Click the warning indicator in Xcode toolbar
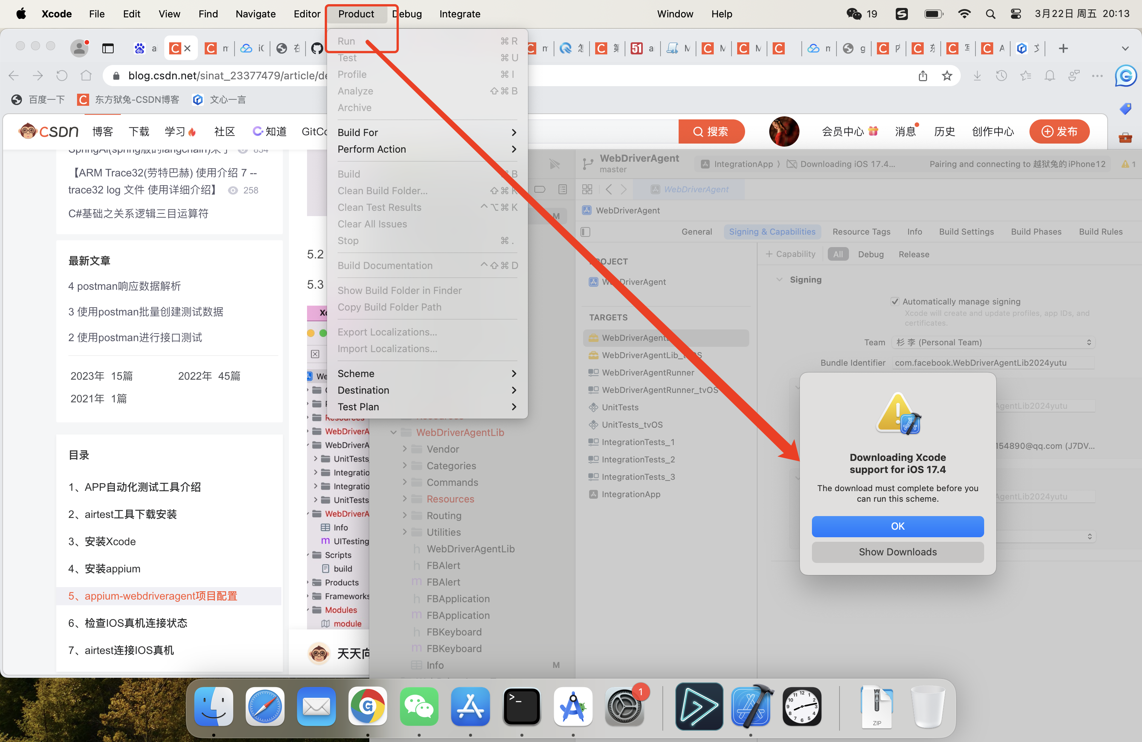 coord(1128,164)
